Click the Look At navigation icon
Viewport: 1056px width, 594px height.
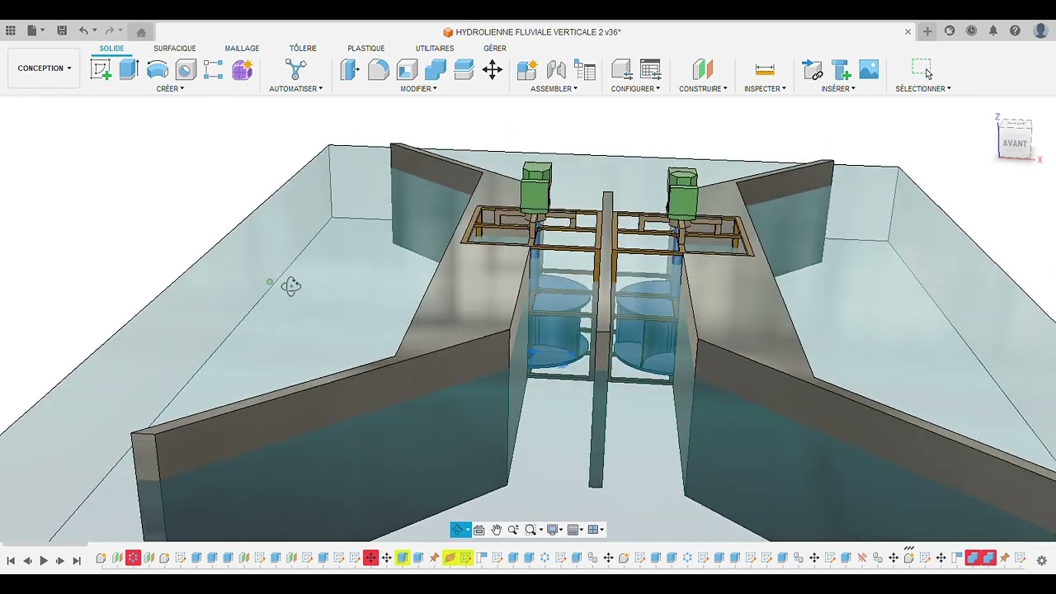pyautogui.click(x=479, y=530)
